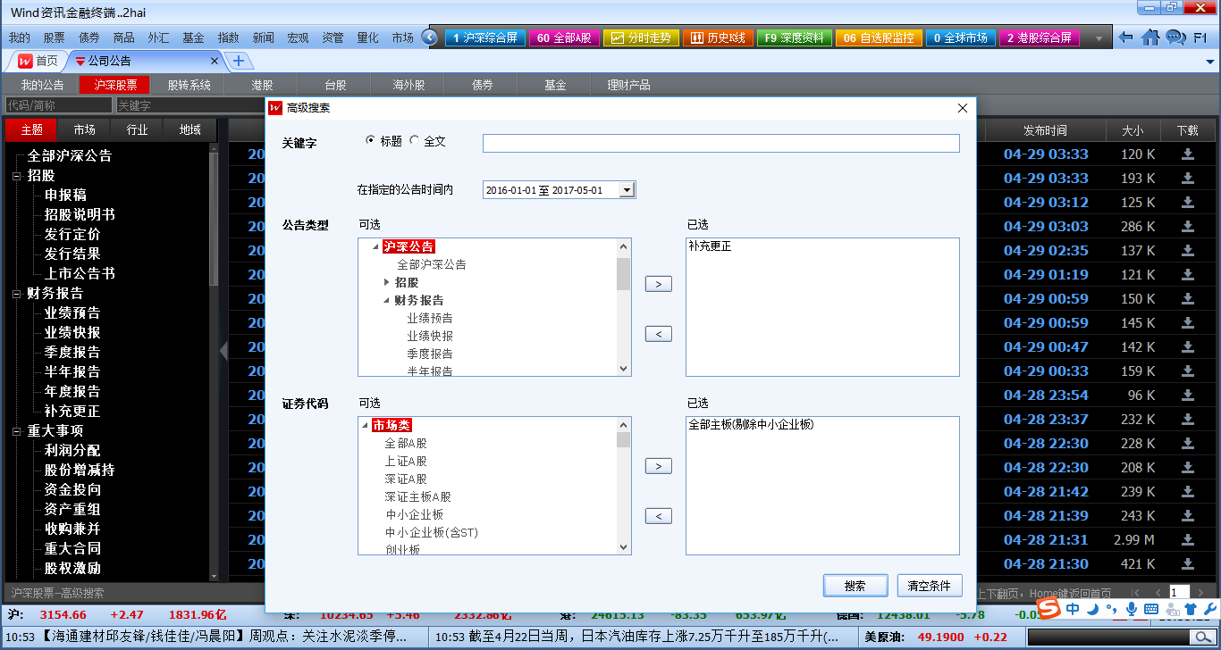The height and width of the screenshot is (650, 1221).
Task: Open the 债券 menu
Action: (x=89, y=37)
